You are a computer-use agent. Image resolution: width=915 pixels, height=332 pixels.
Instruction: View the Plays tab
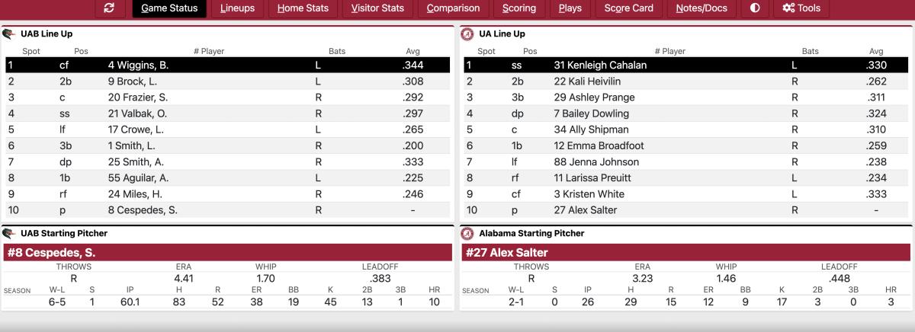(x=570, y=8)
